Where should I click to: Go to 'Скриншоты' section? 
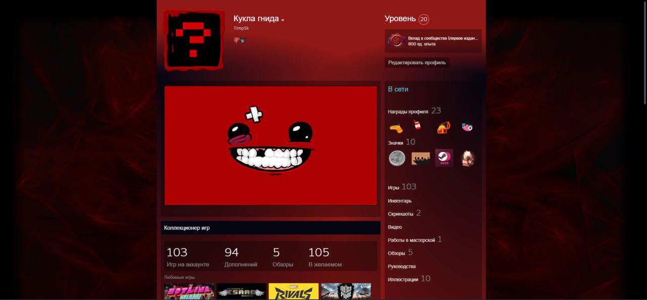(x=400, y=214)
